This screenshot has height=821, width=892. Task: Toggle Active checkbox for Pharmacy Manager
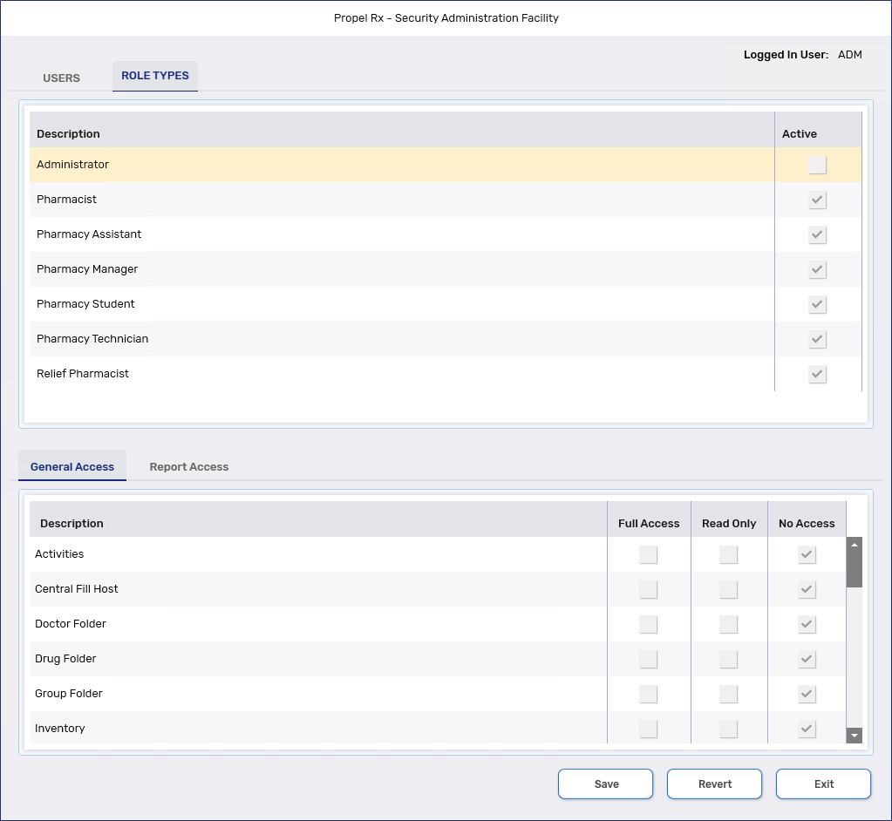817,269
